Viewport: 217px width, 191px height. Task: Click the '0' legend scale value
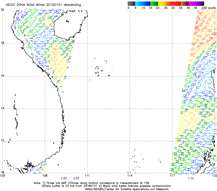(128, 8)
